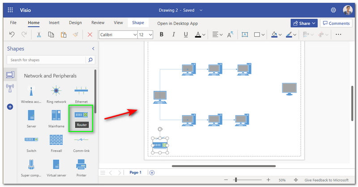This screenshot has width=358, height=187.
Task: Toggle Bold formatting
Action: [x=162, y=34]
